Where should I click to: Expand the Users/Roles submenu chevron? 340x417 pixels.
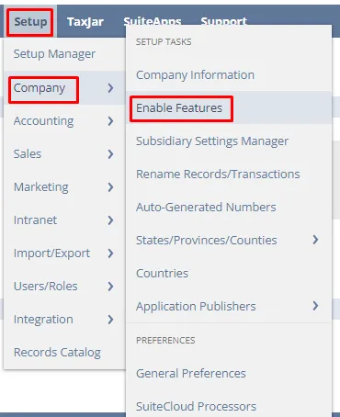(110, 287)
